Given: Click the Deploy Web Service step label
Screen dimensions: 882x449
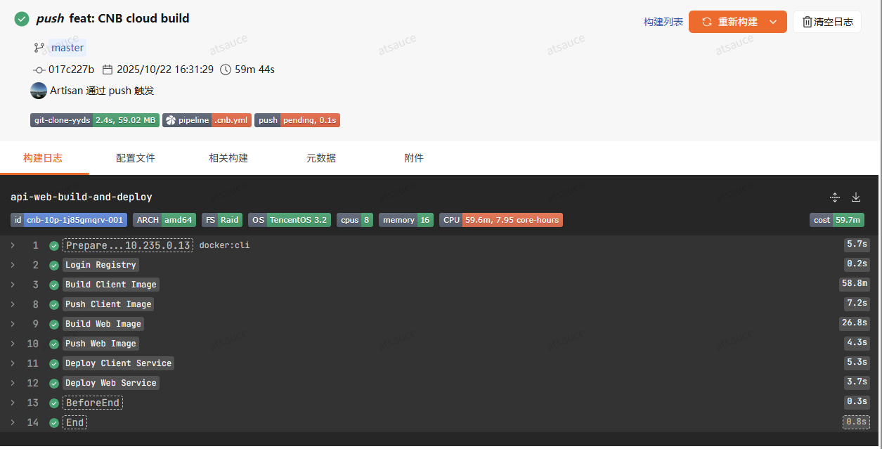Looking at the screenshot, I should (x=111, y=383).
